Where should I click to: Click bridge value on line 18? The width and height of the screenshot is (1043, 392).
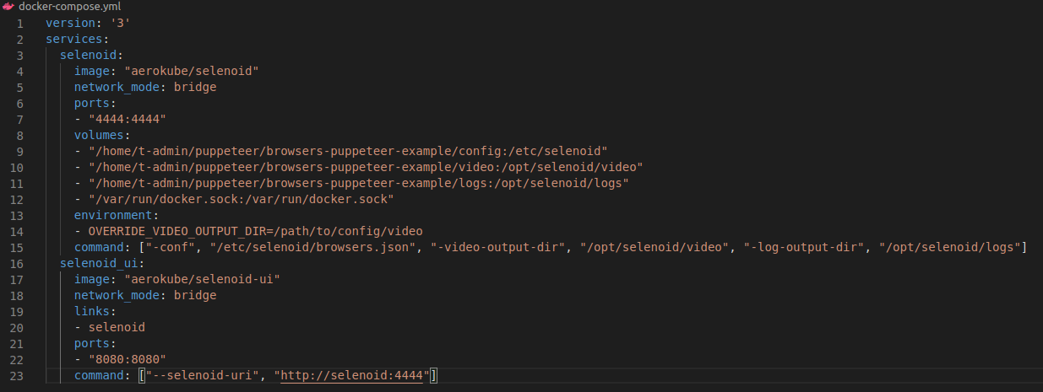tap(195, 295)
